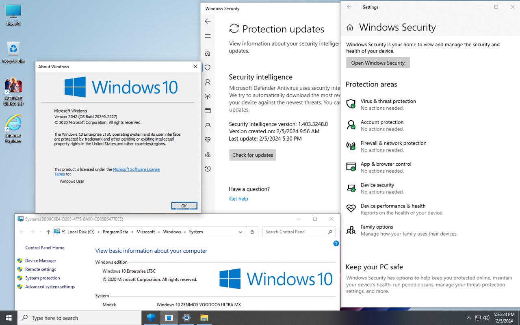Open Virus & threat protection in Settings
Image resolution: width=520 pixels, height=325 pixels.
coord(381,104)
